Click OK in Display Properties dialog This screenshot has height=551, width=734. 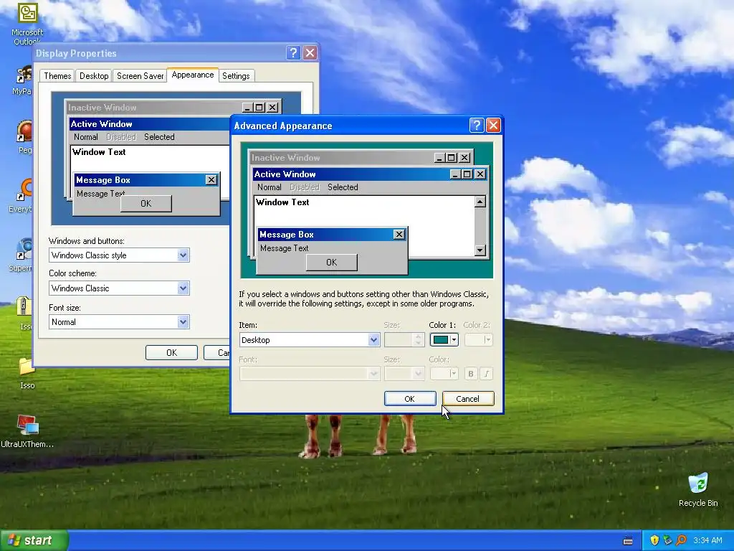(x=171, y=353)
